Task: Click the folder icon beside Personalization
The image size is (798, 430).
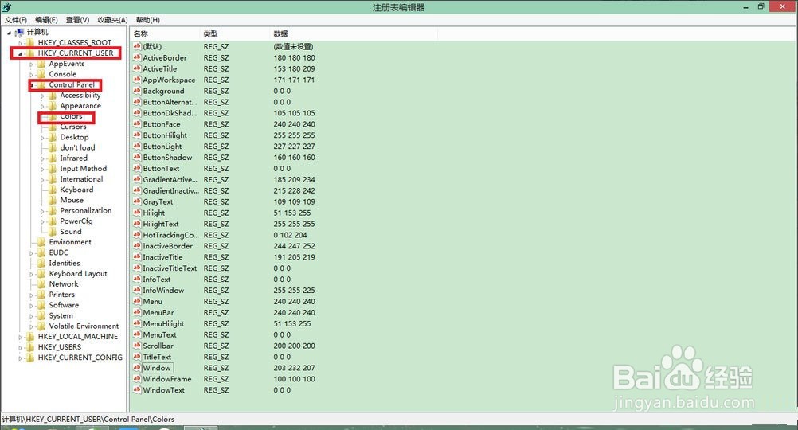Action: point(53,210)
